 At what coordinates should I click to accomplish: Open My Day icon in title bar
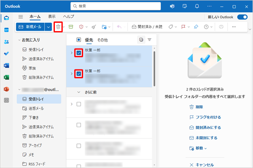point(185,6)
